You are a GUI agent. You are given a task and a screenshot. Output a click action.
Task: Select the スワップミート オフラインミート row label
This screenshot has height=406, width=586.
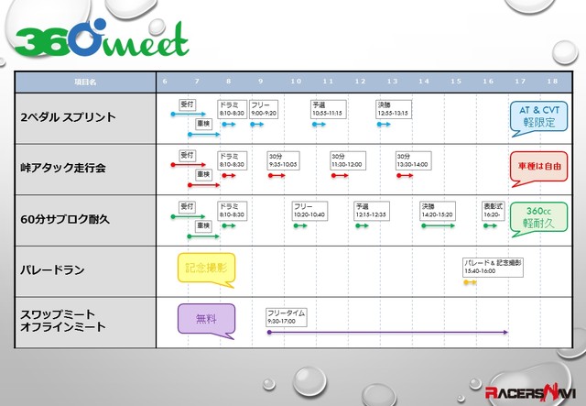pyautogui.click(x=62, y=320)
